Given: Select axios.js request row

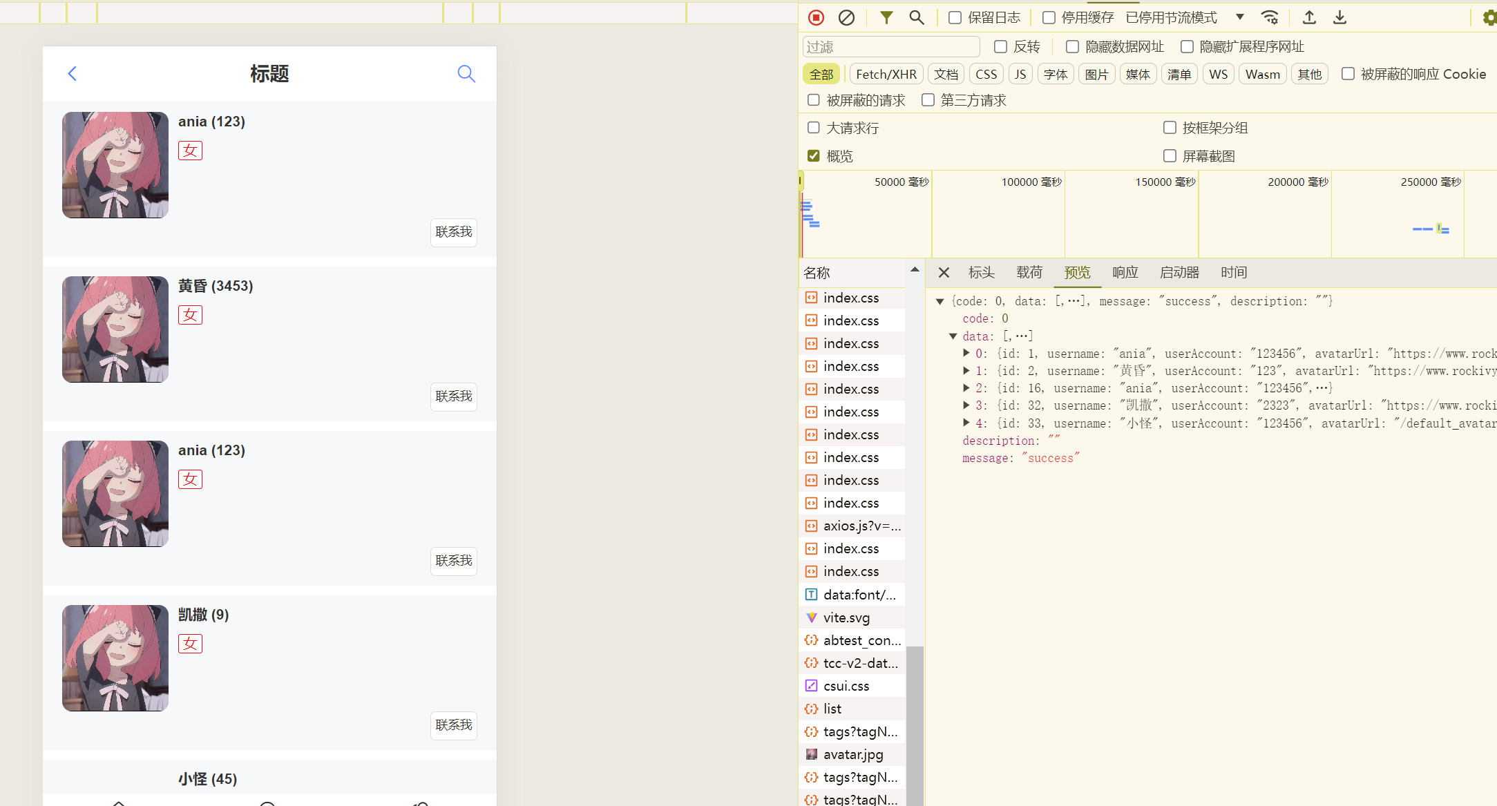Looking at the screenshot, I should [852, 526].
